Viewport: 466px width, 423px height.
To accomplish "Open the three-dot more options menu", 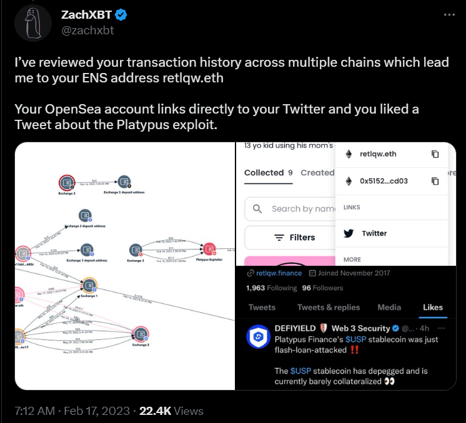I will tap(450, 14).
